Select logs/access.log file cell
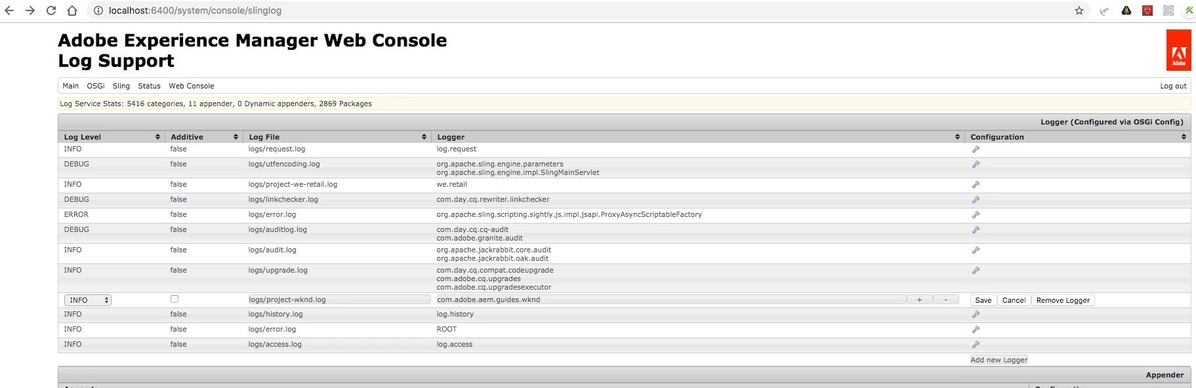 (x=275, y=345)
